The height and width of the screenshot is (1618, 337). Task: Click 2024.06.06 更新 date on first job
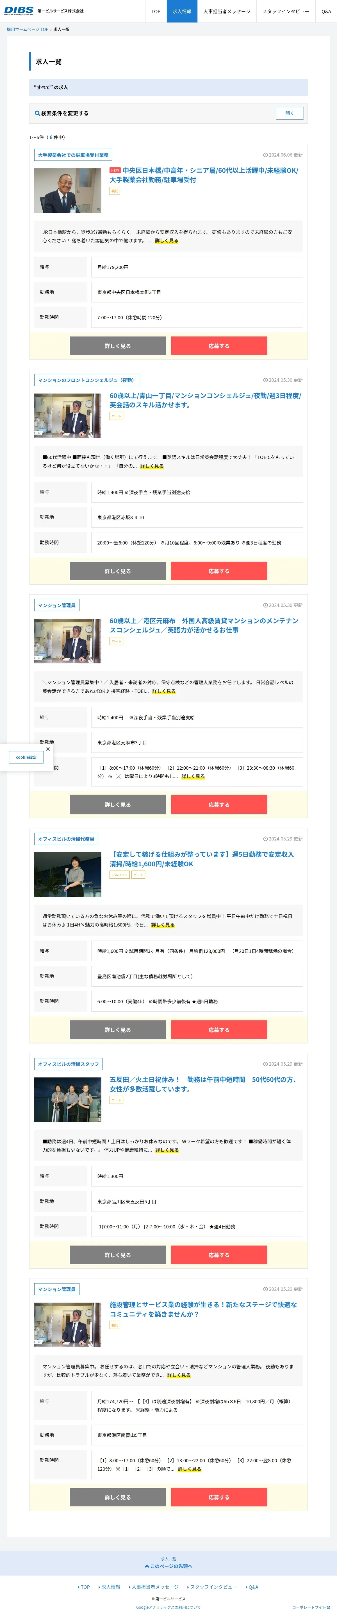click(x=283, y=155)
